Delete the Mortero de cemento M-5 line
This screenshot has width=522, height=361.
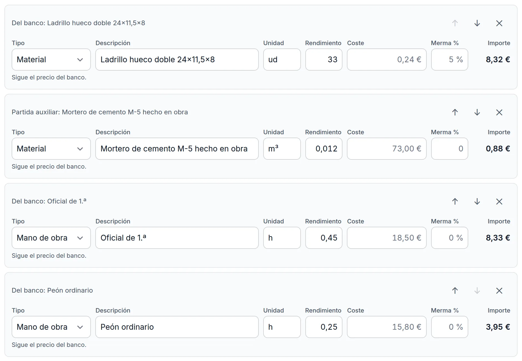(499, 112)
